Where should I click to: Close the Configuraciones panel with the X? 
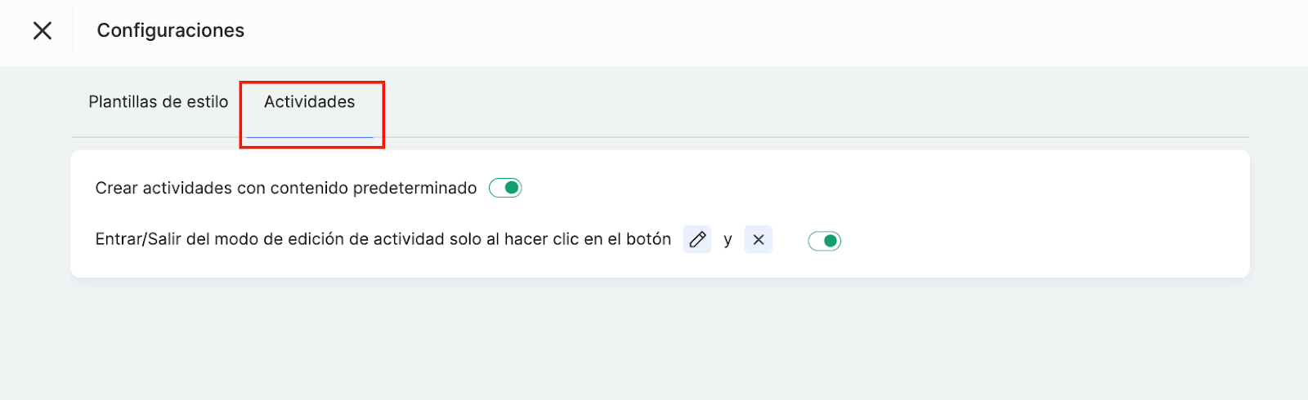point(43,31)
